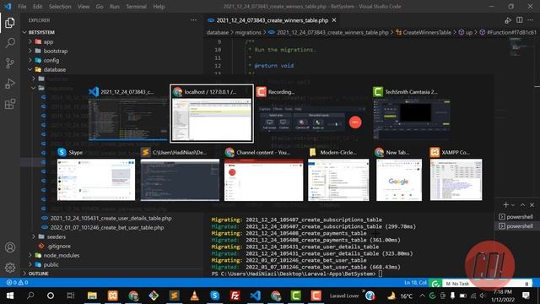Open the Run and Debug view
This screenshot has height=304, width=540.
click(x=10, y=84)
